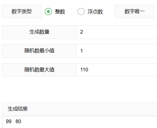The image size is (157, 128).
Task: Click the 随机数最大值 label cell
Action: coord(39,70)
